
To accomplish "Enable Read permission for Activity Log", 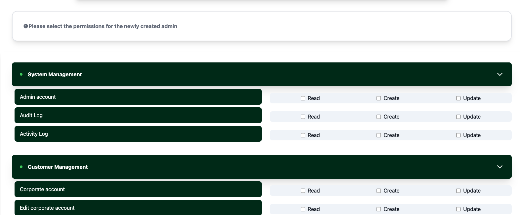I will point(303,135).
